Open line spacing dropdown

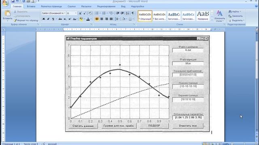(117, 19)
